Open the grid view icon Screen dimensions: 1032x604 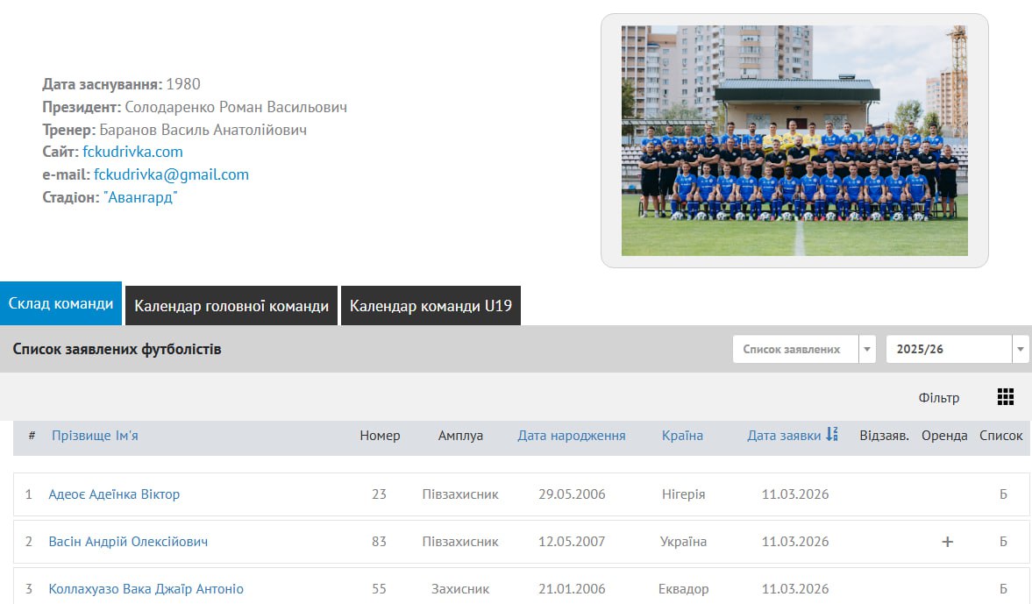coord(1005,397)
